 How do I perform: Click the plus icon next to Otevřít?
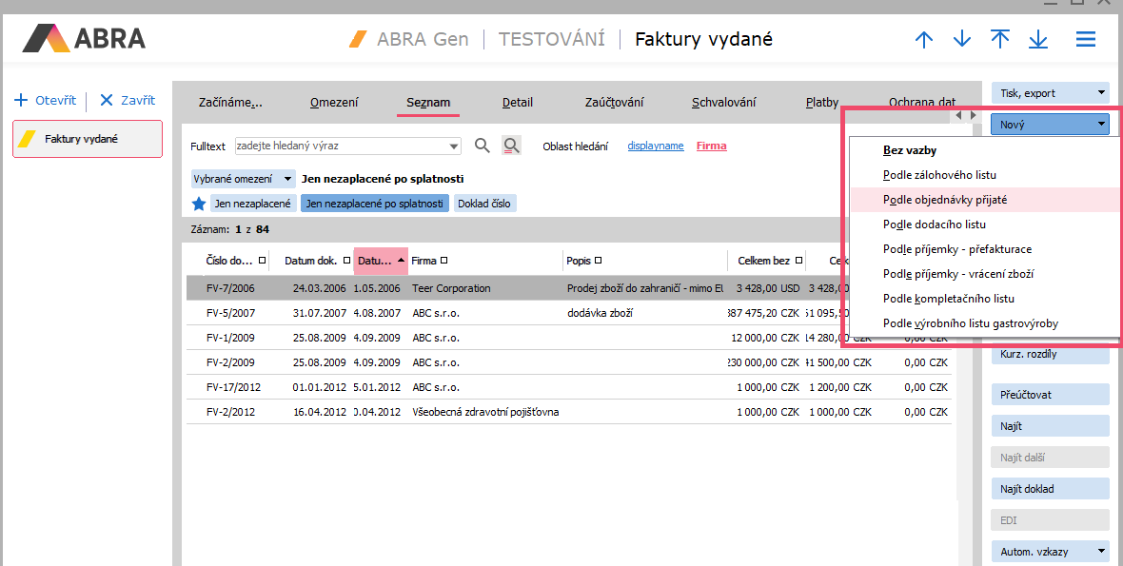click(x=21, y=100)
